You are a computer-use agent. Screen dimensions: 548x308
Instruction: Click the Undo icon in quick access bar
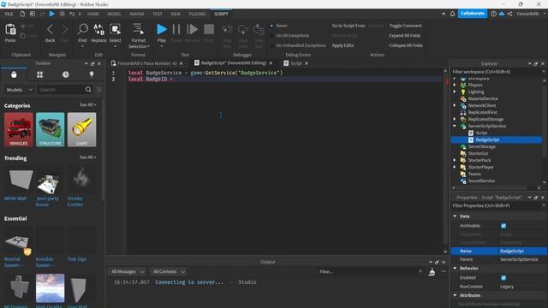click(72, 14)
